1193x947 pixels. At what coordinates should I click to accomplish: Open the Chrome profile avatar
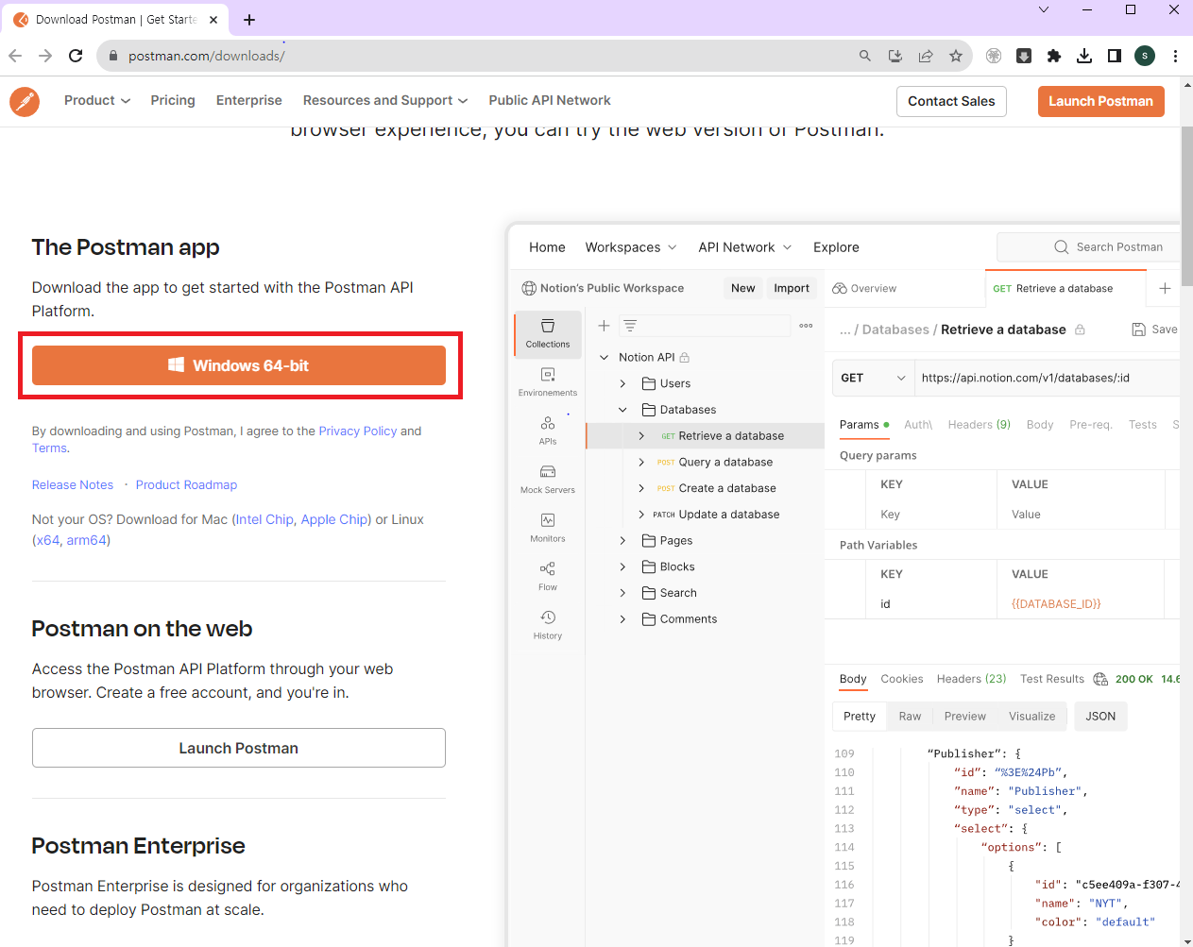(1145, 56)
